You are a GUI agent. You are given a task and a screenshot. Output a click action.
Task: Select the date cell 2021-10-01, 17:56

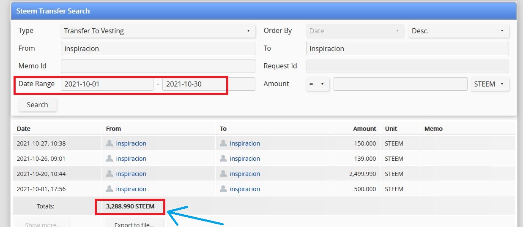point(41,189)
